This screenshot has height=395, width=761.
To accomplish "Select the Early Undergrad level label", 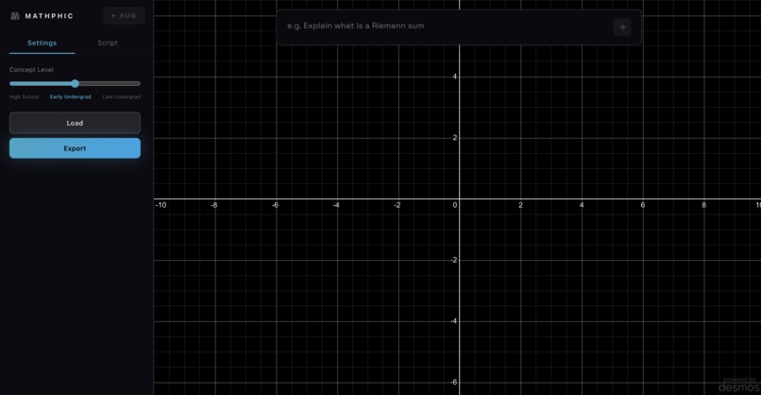I will coord(71,96).
